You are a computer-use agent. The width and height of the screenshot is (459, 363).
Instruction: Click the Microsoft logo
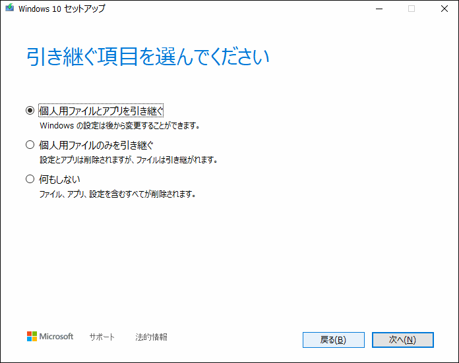[x=50, y=337]
